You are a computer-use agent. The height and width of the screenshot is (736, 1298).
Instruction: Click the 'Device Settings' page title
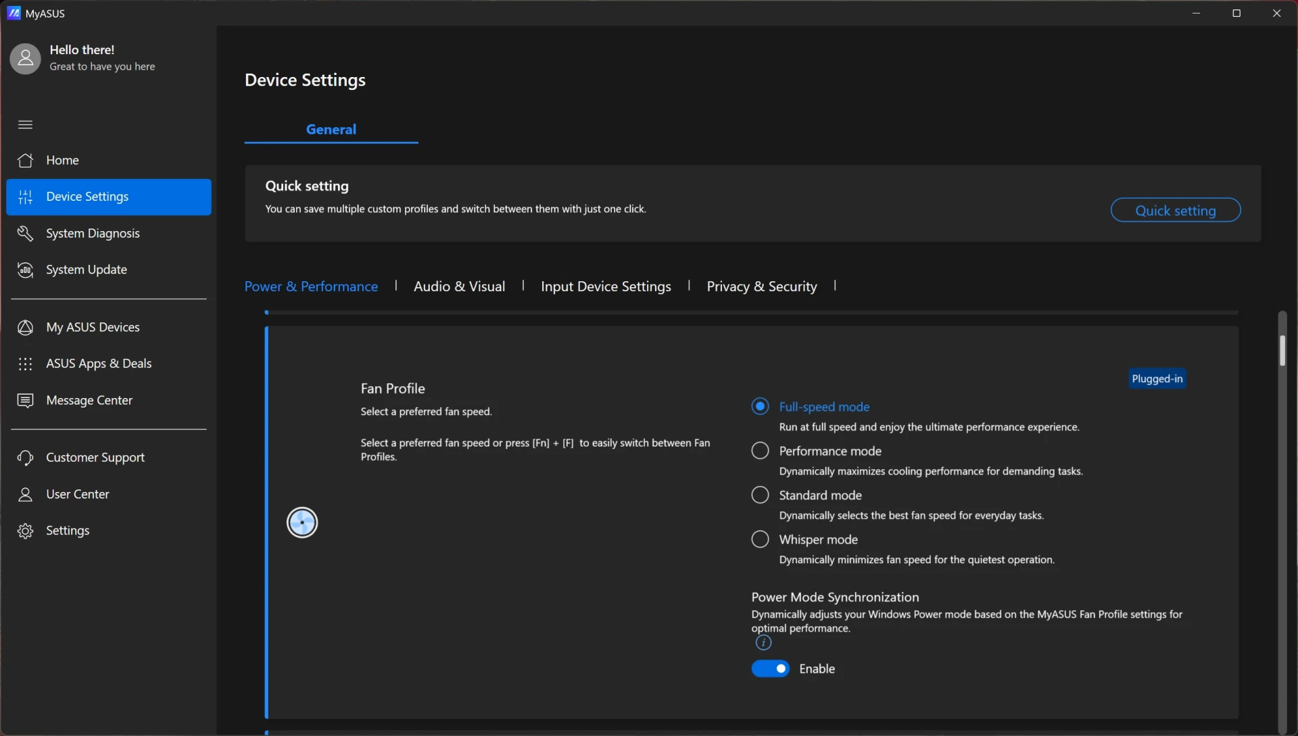click(x=305, y=80)
